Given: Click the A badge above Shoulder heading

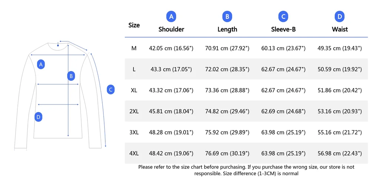Looking at the screenshot, I should click(171, 17).
